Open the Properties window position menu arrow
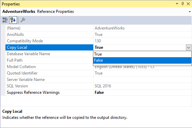This screenshot has height=128, width=192. pyautogui.click(x=177, y=4)
